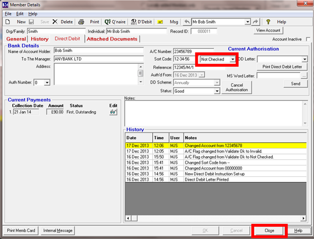Open the Edit menu
This screenshot has width=314, height=239.
[20, 14]
